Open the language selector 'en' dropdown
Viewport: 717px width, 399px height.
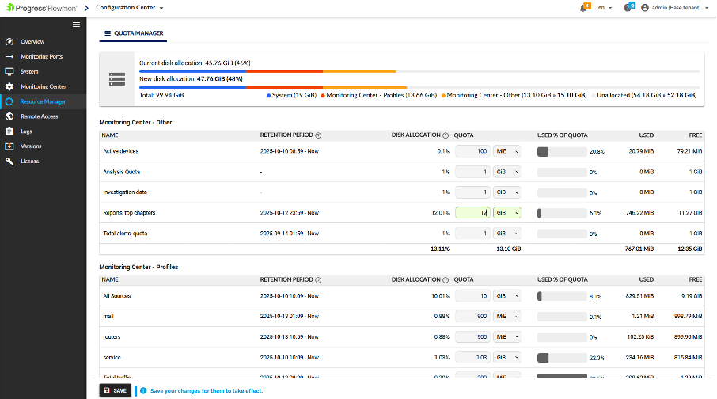pos(605,7)
